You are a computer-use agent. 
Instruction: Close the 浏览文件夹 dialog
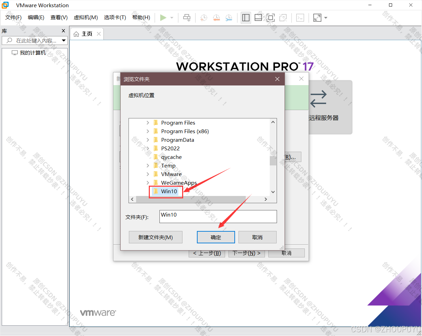277,79
